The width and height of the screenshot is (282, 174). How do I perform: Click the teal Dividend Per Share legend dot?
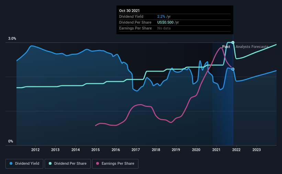coord(50,163)
